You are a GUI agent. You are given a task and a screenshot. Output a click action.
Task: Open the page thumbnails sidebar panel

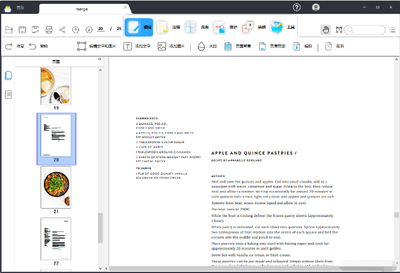(8, 76)
